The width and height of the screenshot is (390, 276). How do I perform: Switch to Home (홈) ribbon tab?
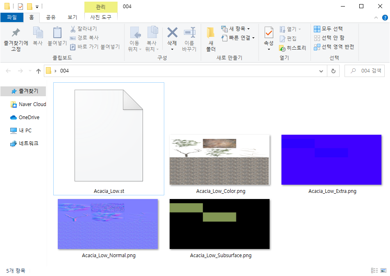(x=32, y=17)
